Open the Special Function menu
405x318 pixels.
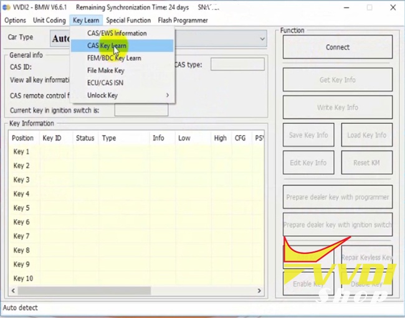pos(128,21)
